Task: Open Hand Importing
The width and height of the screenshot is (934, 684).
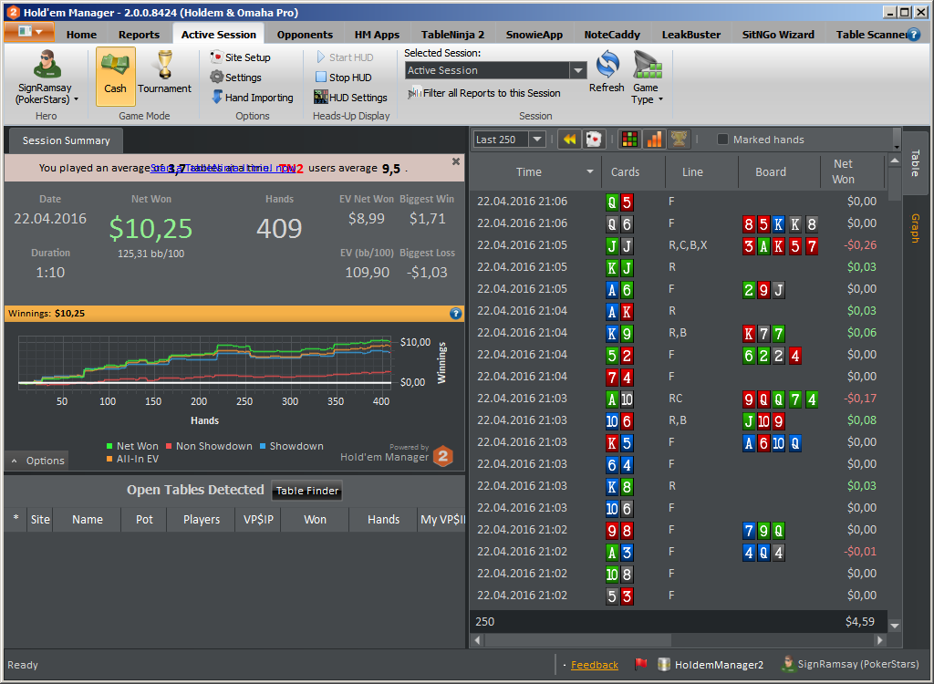Action: [253, 97]
